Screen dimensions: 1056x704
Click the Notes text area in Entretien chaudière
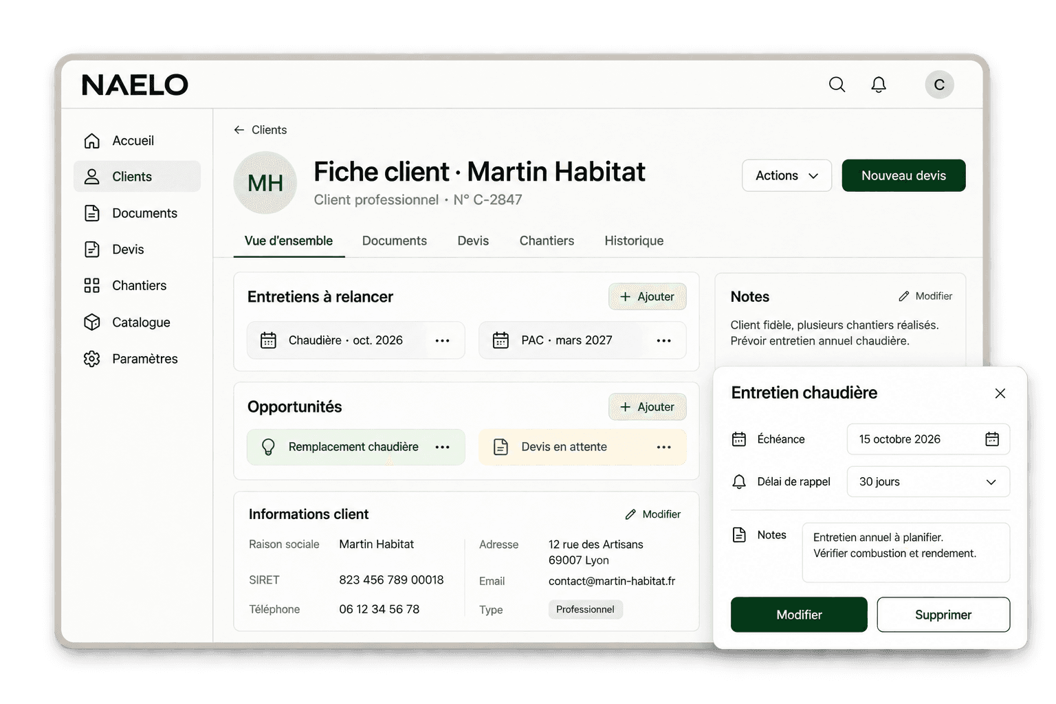point(906,553)
